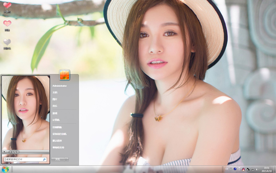Open 文档 (Documents) in Start menu

point(55,93)
